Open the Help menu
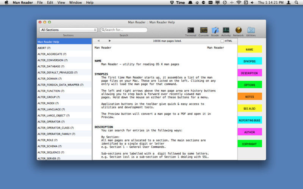Viewport: 303px width, 189px height. click(90, 3)
